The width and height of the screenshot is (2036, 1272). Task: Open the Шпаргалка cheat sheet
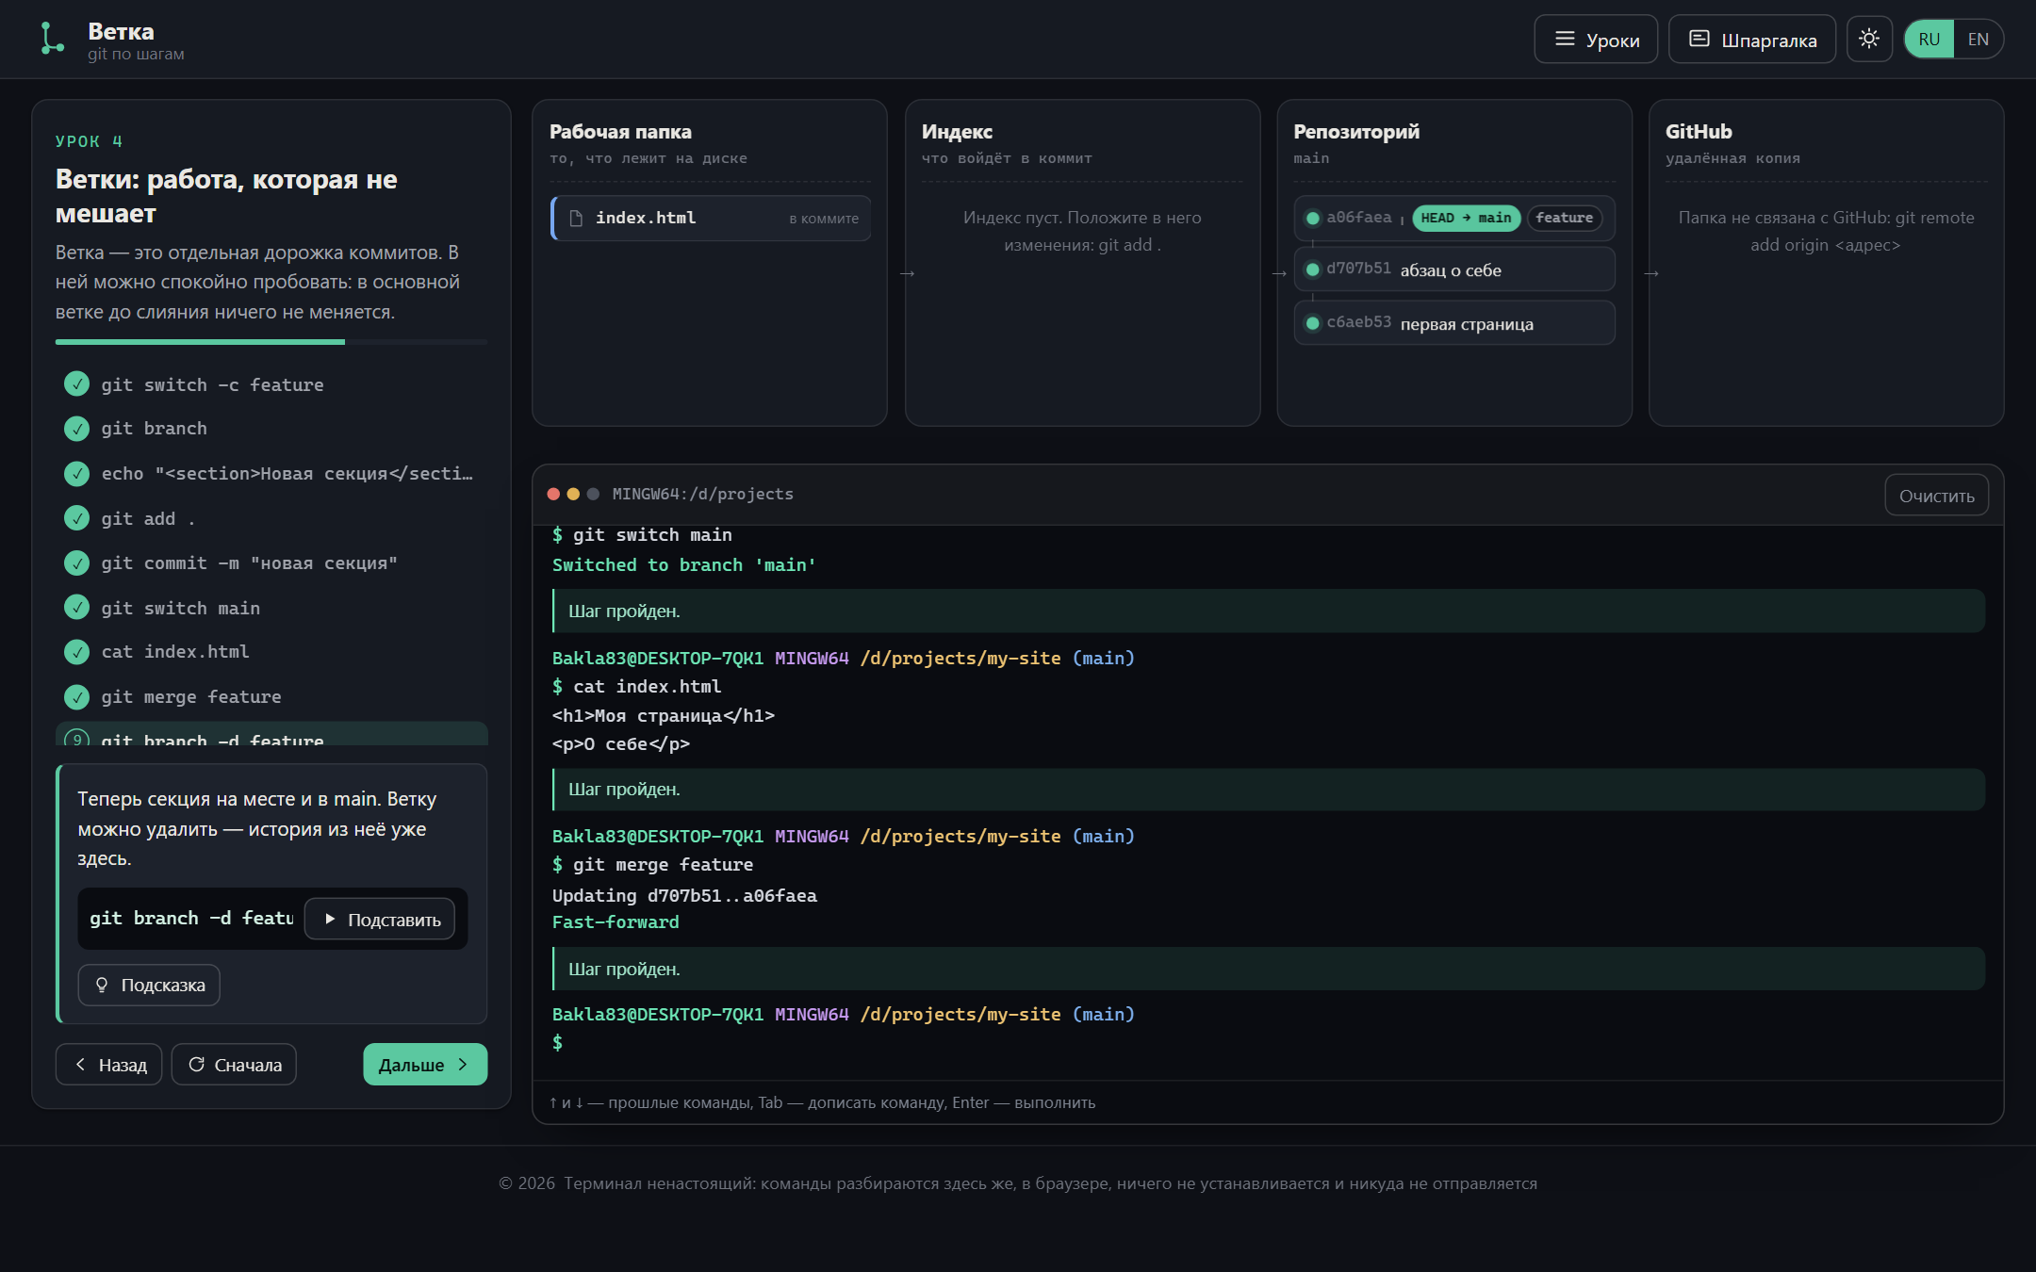tap(1752, 40)
